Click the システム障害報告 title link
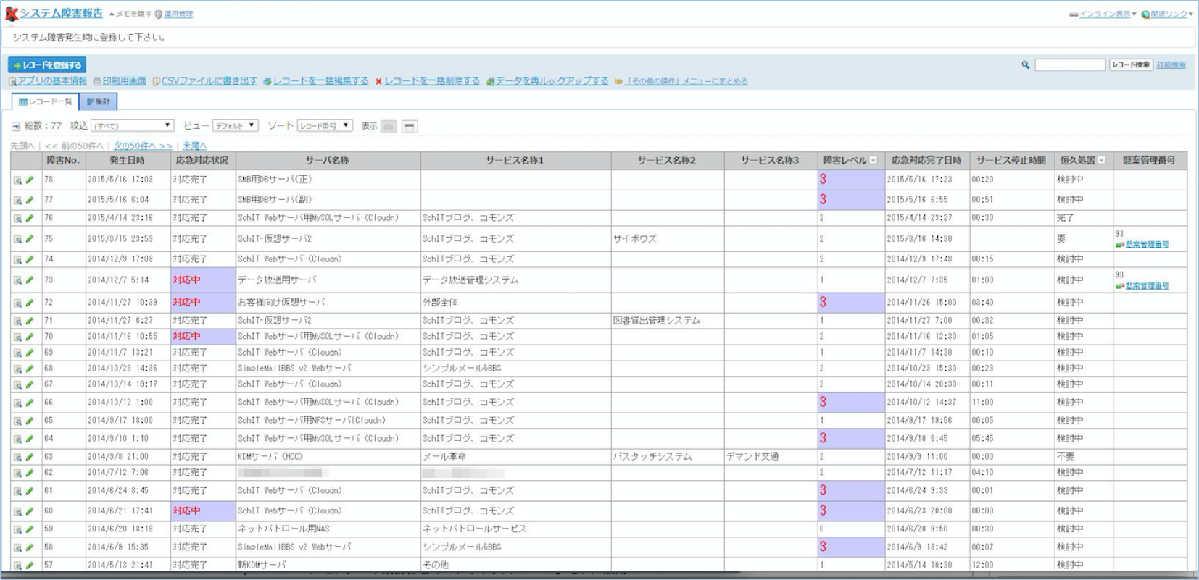Image resolution: width=1199 pixels, height=580 pixels. coord(61,14)
